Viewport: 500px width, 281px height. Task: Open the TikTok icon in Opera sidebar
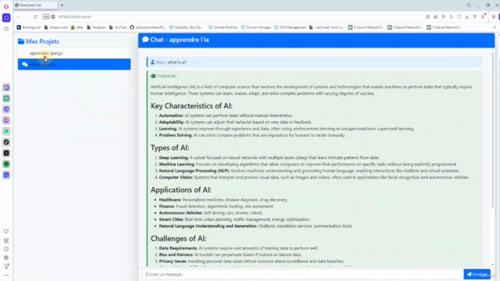pos(6,142)
